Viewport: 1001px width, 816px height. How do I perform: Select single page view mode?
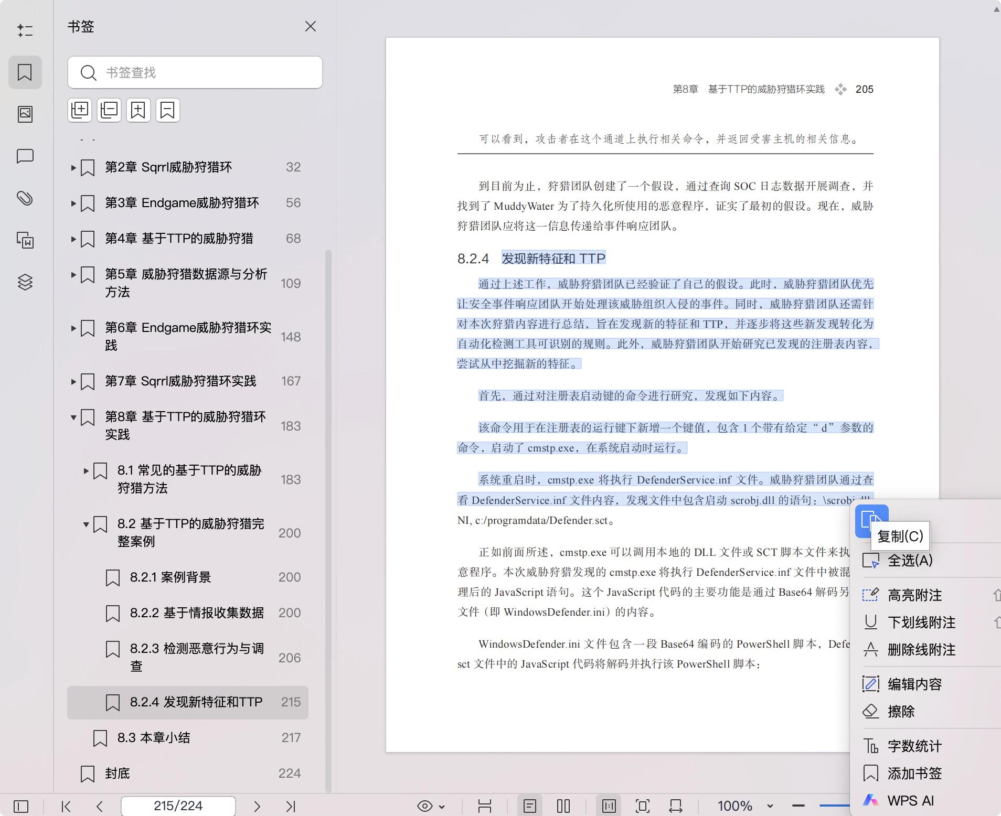pos(530,806)
